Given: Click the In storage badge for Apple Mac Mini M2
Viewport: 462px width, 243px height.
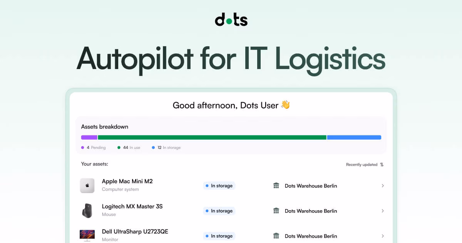Looking at the screenshot, I should click(219, 186).
